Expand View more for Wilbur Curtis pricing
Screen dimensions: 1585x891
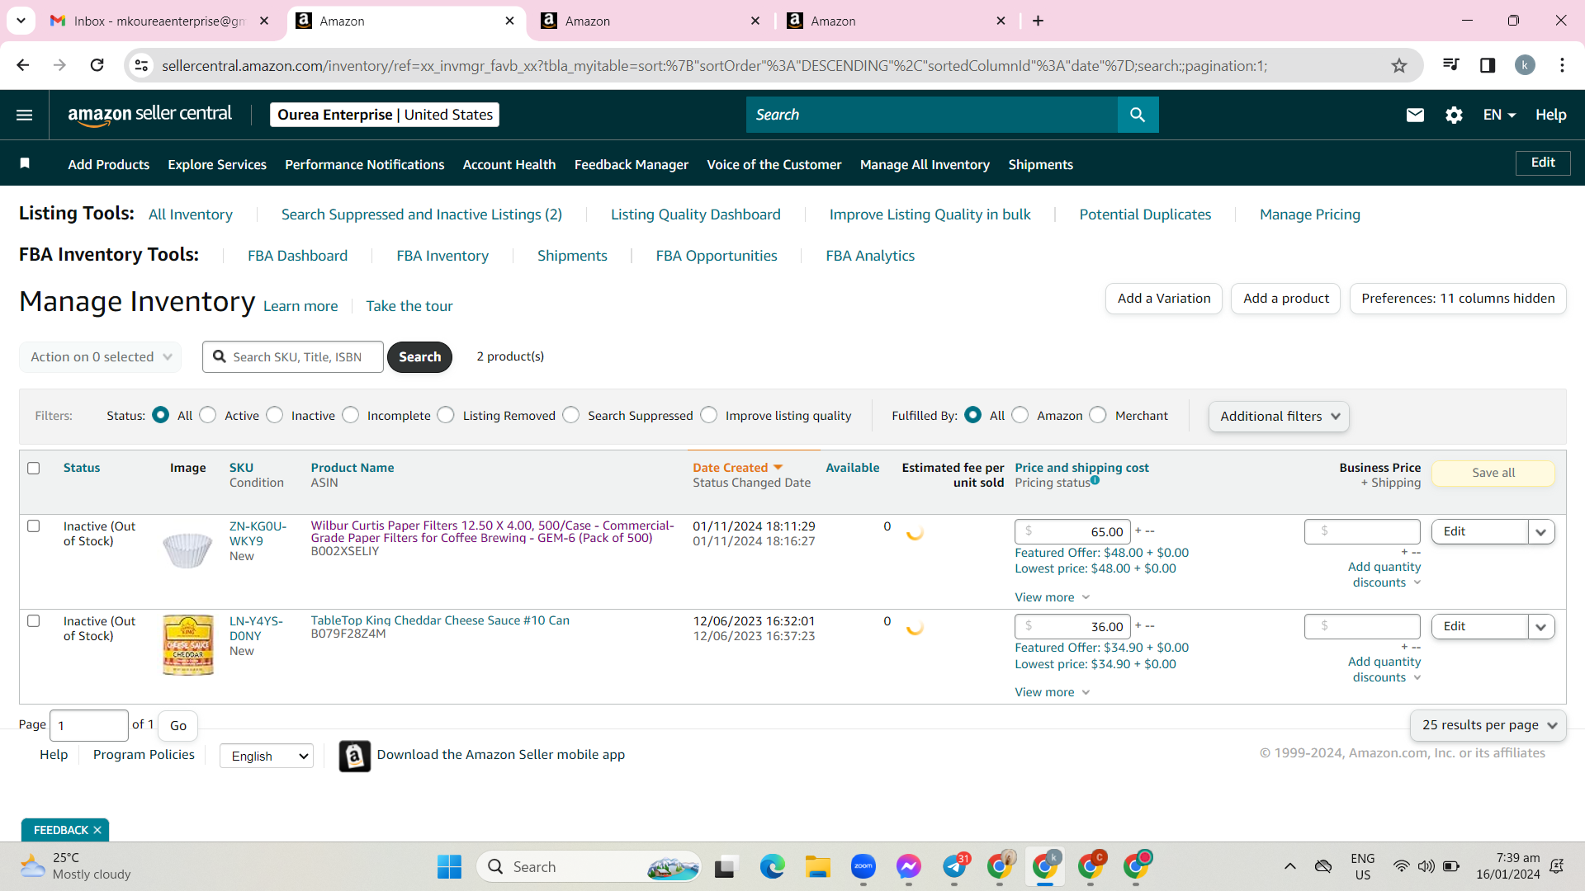pyautogui.click(x=1053, y=597)
